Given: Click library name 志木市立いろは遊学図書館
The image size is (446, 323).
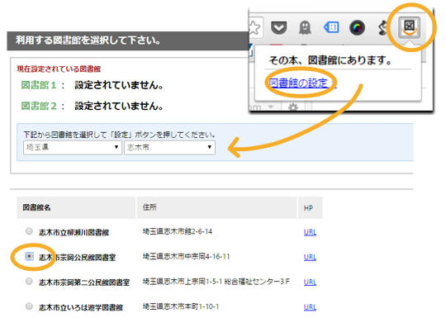Looking at the screenshot, I should pos(81,307).
